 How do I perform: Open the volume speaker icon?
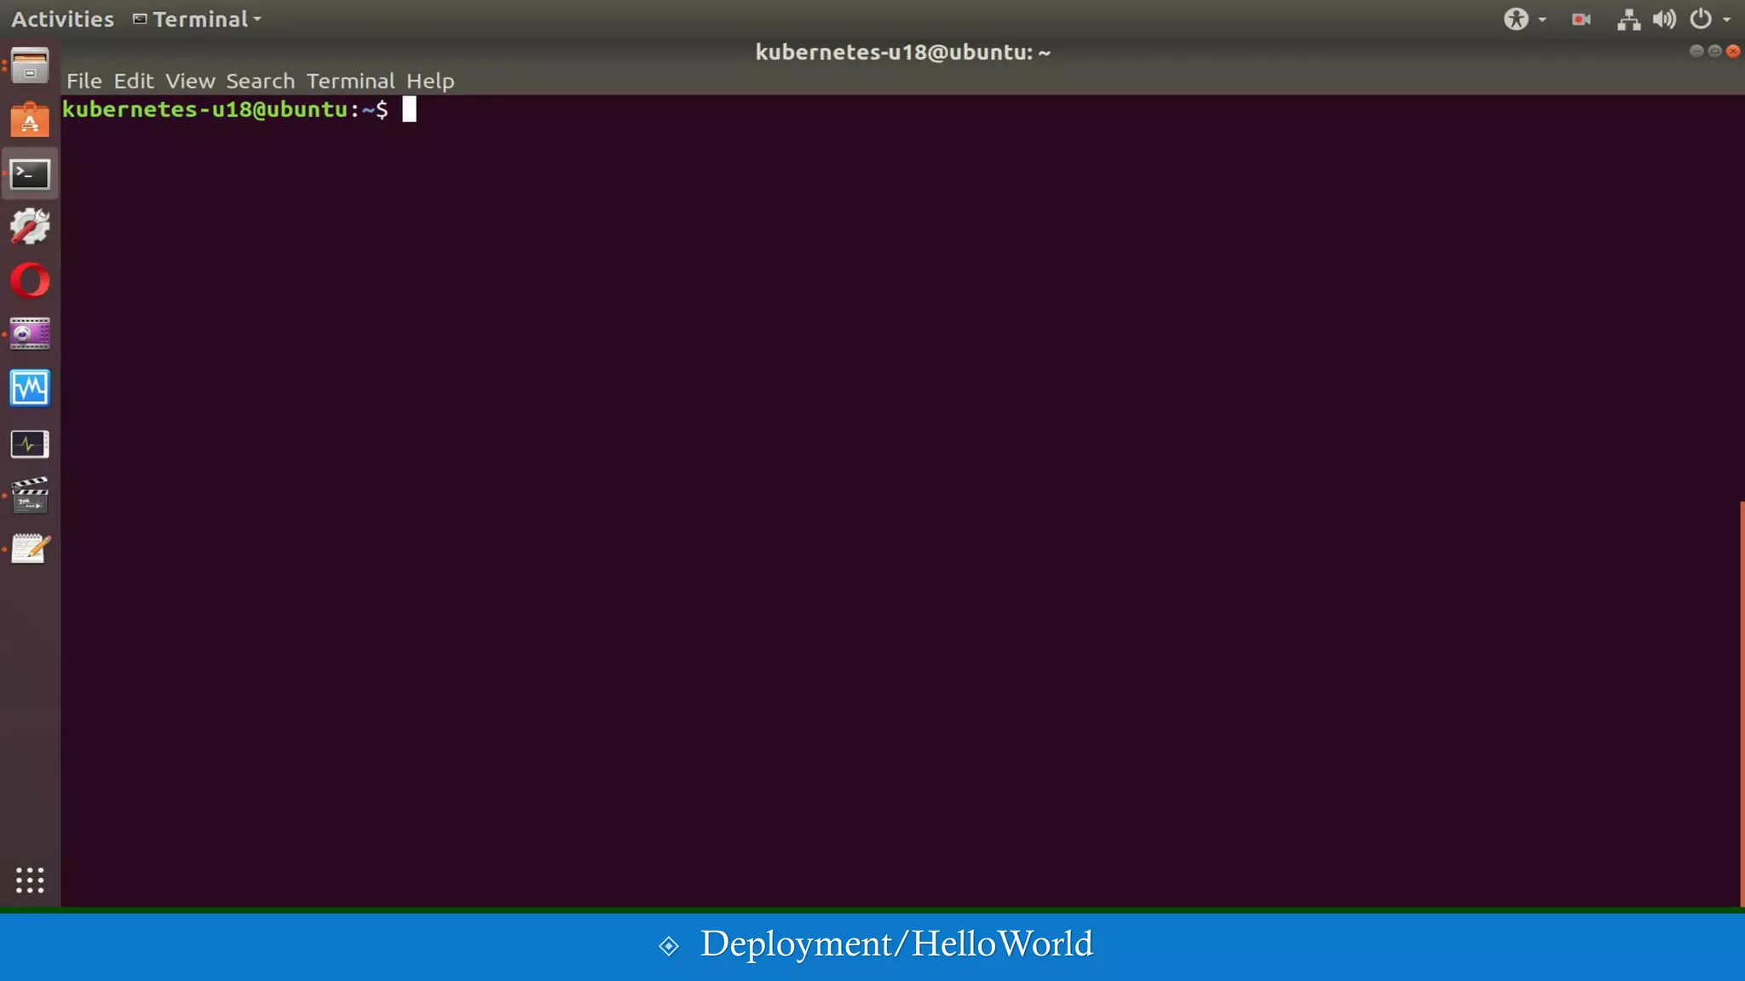pos(1664,19)
